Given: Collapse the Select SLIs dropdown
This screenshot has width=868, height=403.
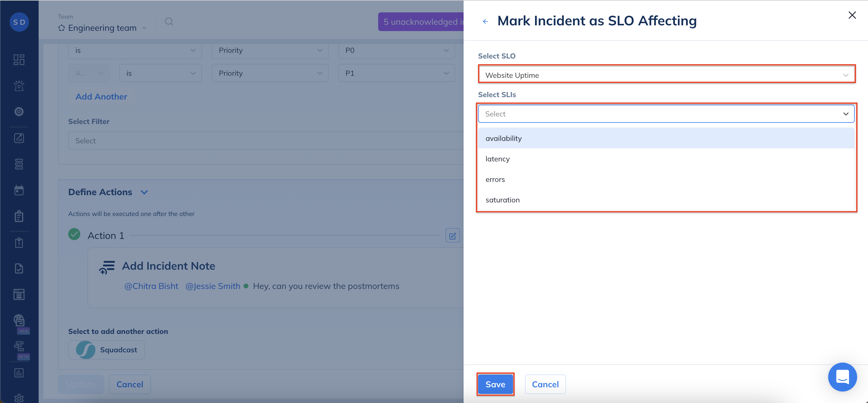Looking at the screenshot, I should (x=845, y=114).
